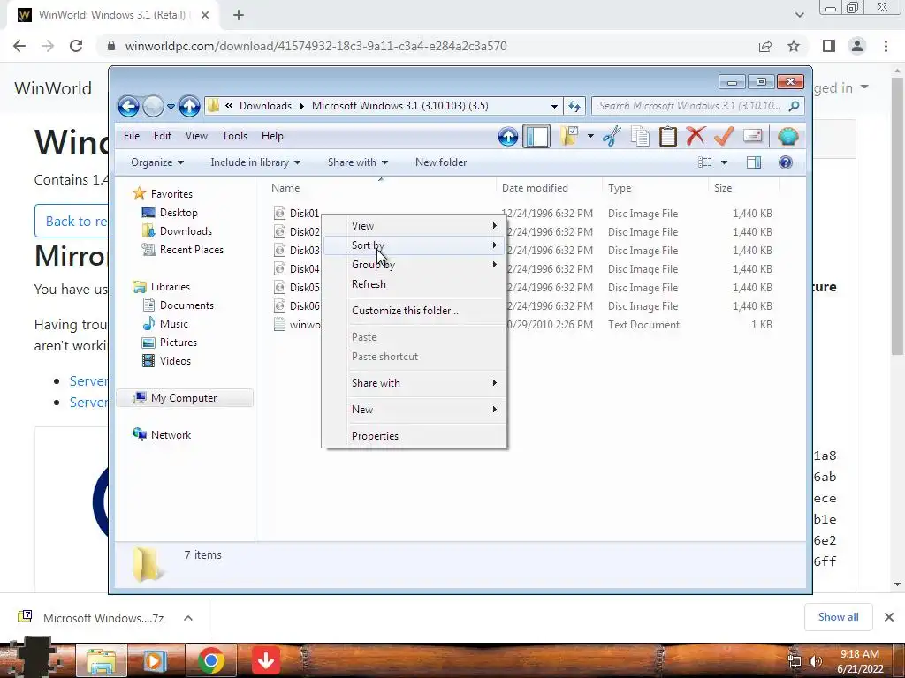The width and height of the screenshot is (905, 678).
Task: Click Downloads in the breadcrumb path
Action: coord(265,106)
